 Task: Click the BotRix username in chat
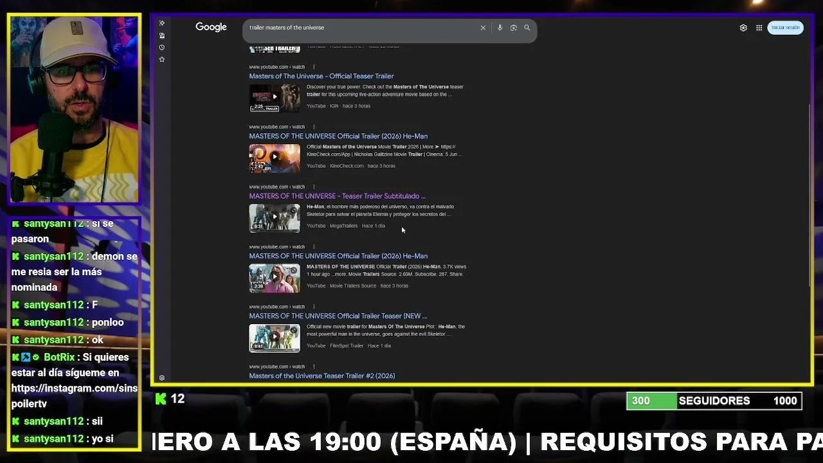pos(59,357)
